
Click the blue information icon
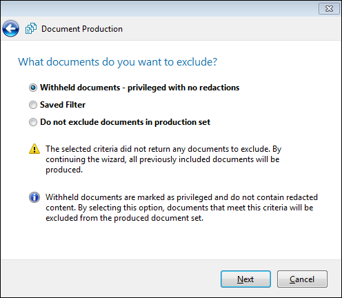[34, 197]
